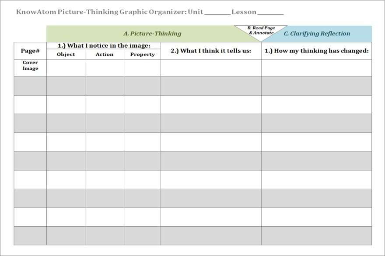Select the 'Property' column header
This screenshot has height=256, width=385.
click(x=143, y=54)
